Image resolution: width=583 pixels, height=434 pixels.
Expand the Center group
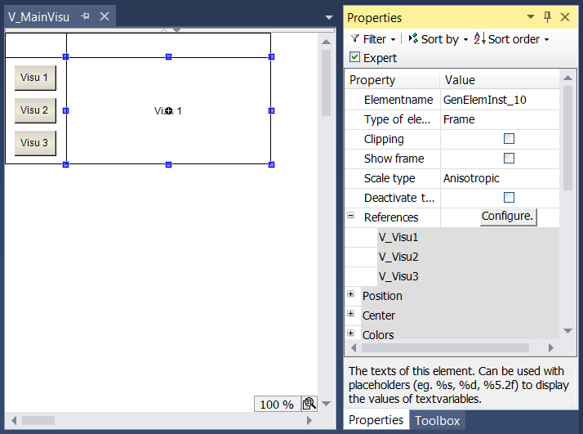click(x=350, y=313)
